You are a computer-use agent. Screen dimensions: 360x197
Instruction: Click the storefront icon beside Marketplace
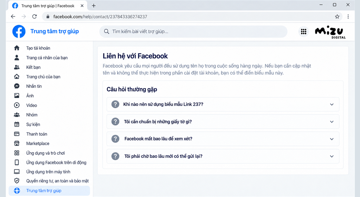[x=17, y=143]
